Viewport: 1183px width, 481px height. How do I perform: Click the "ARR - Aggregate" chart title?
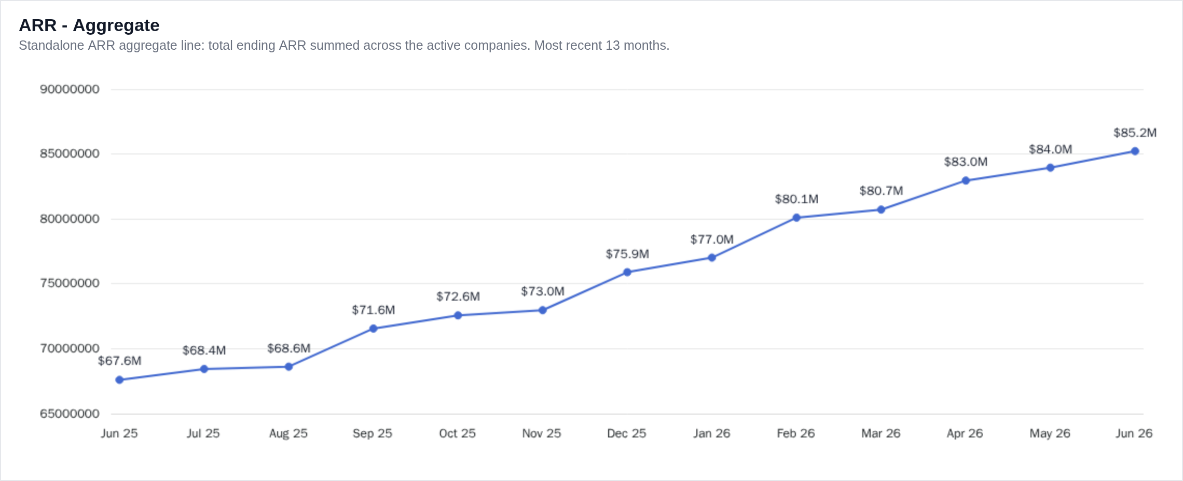(x=89, y=25)
